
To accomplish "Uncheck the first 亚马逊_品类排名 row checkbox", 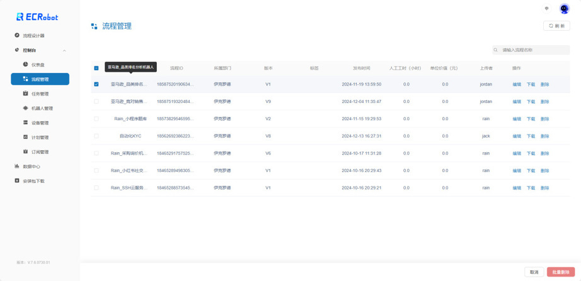I will 96,84.
